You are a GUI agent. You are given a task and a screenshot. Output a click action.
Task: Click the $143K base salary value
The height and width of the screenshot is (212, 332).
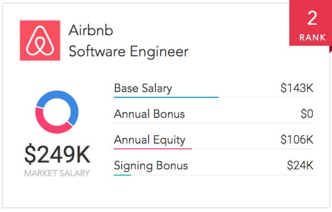[297, 88]
